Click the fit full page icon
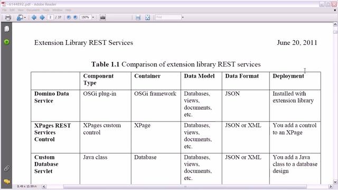 pos(147,17)
